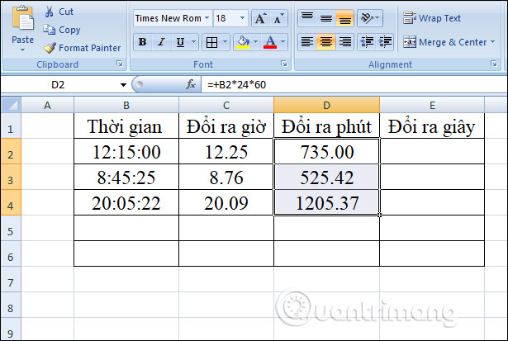
Task: Select cell with time 12:15:00
Action: click(126, 152)
